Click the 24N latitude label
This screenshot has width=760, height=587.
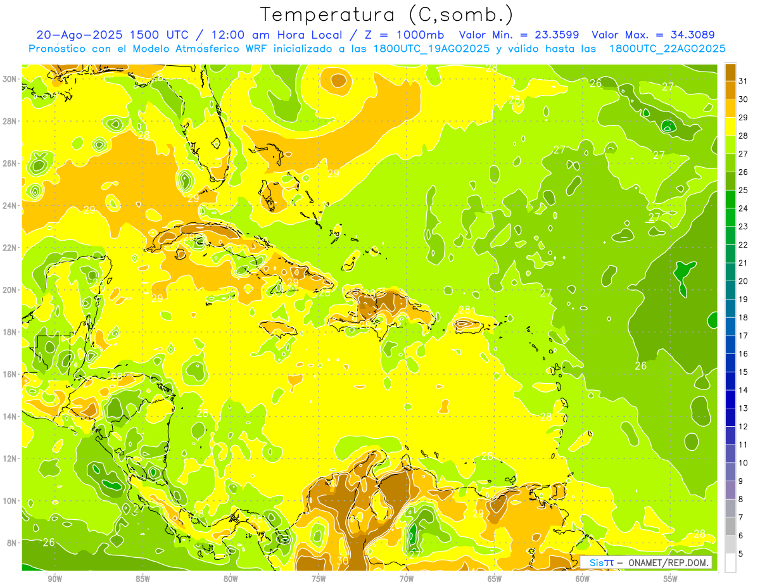click(9, 205)
